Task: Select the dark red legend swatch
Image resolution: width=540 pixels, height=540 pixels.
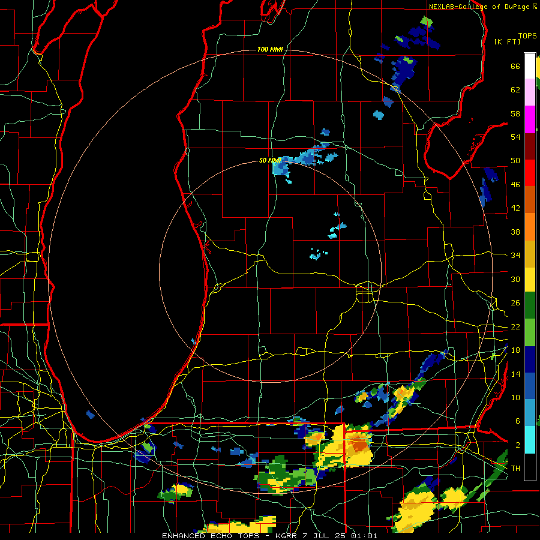Action: pos(530,146)
